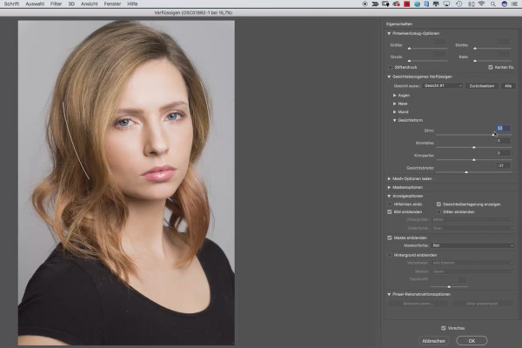This screenshot has width=522, height=348.
Task: Open the Bluetooth status icon
Action: [x=471, y=4]
